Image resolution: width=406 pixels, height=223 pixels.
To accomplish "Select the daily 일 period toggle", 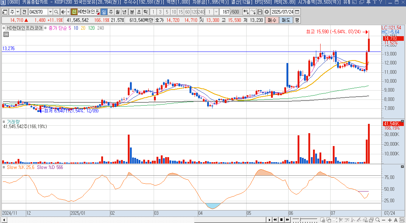I will [104, 12].
